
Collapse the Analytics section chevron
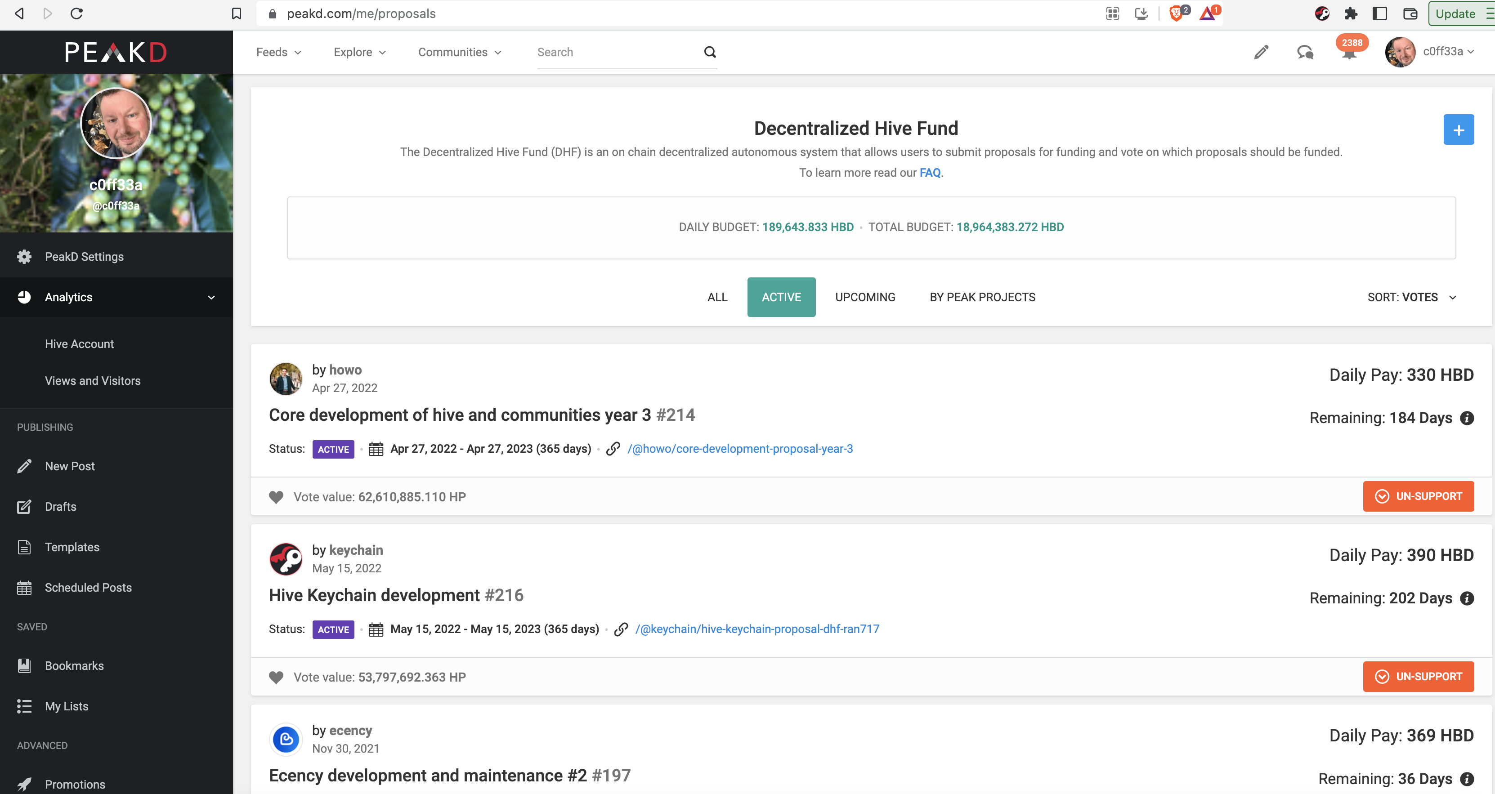(x=211, y=298)
